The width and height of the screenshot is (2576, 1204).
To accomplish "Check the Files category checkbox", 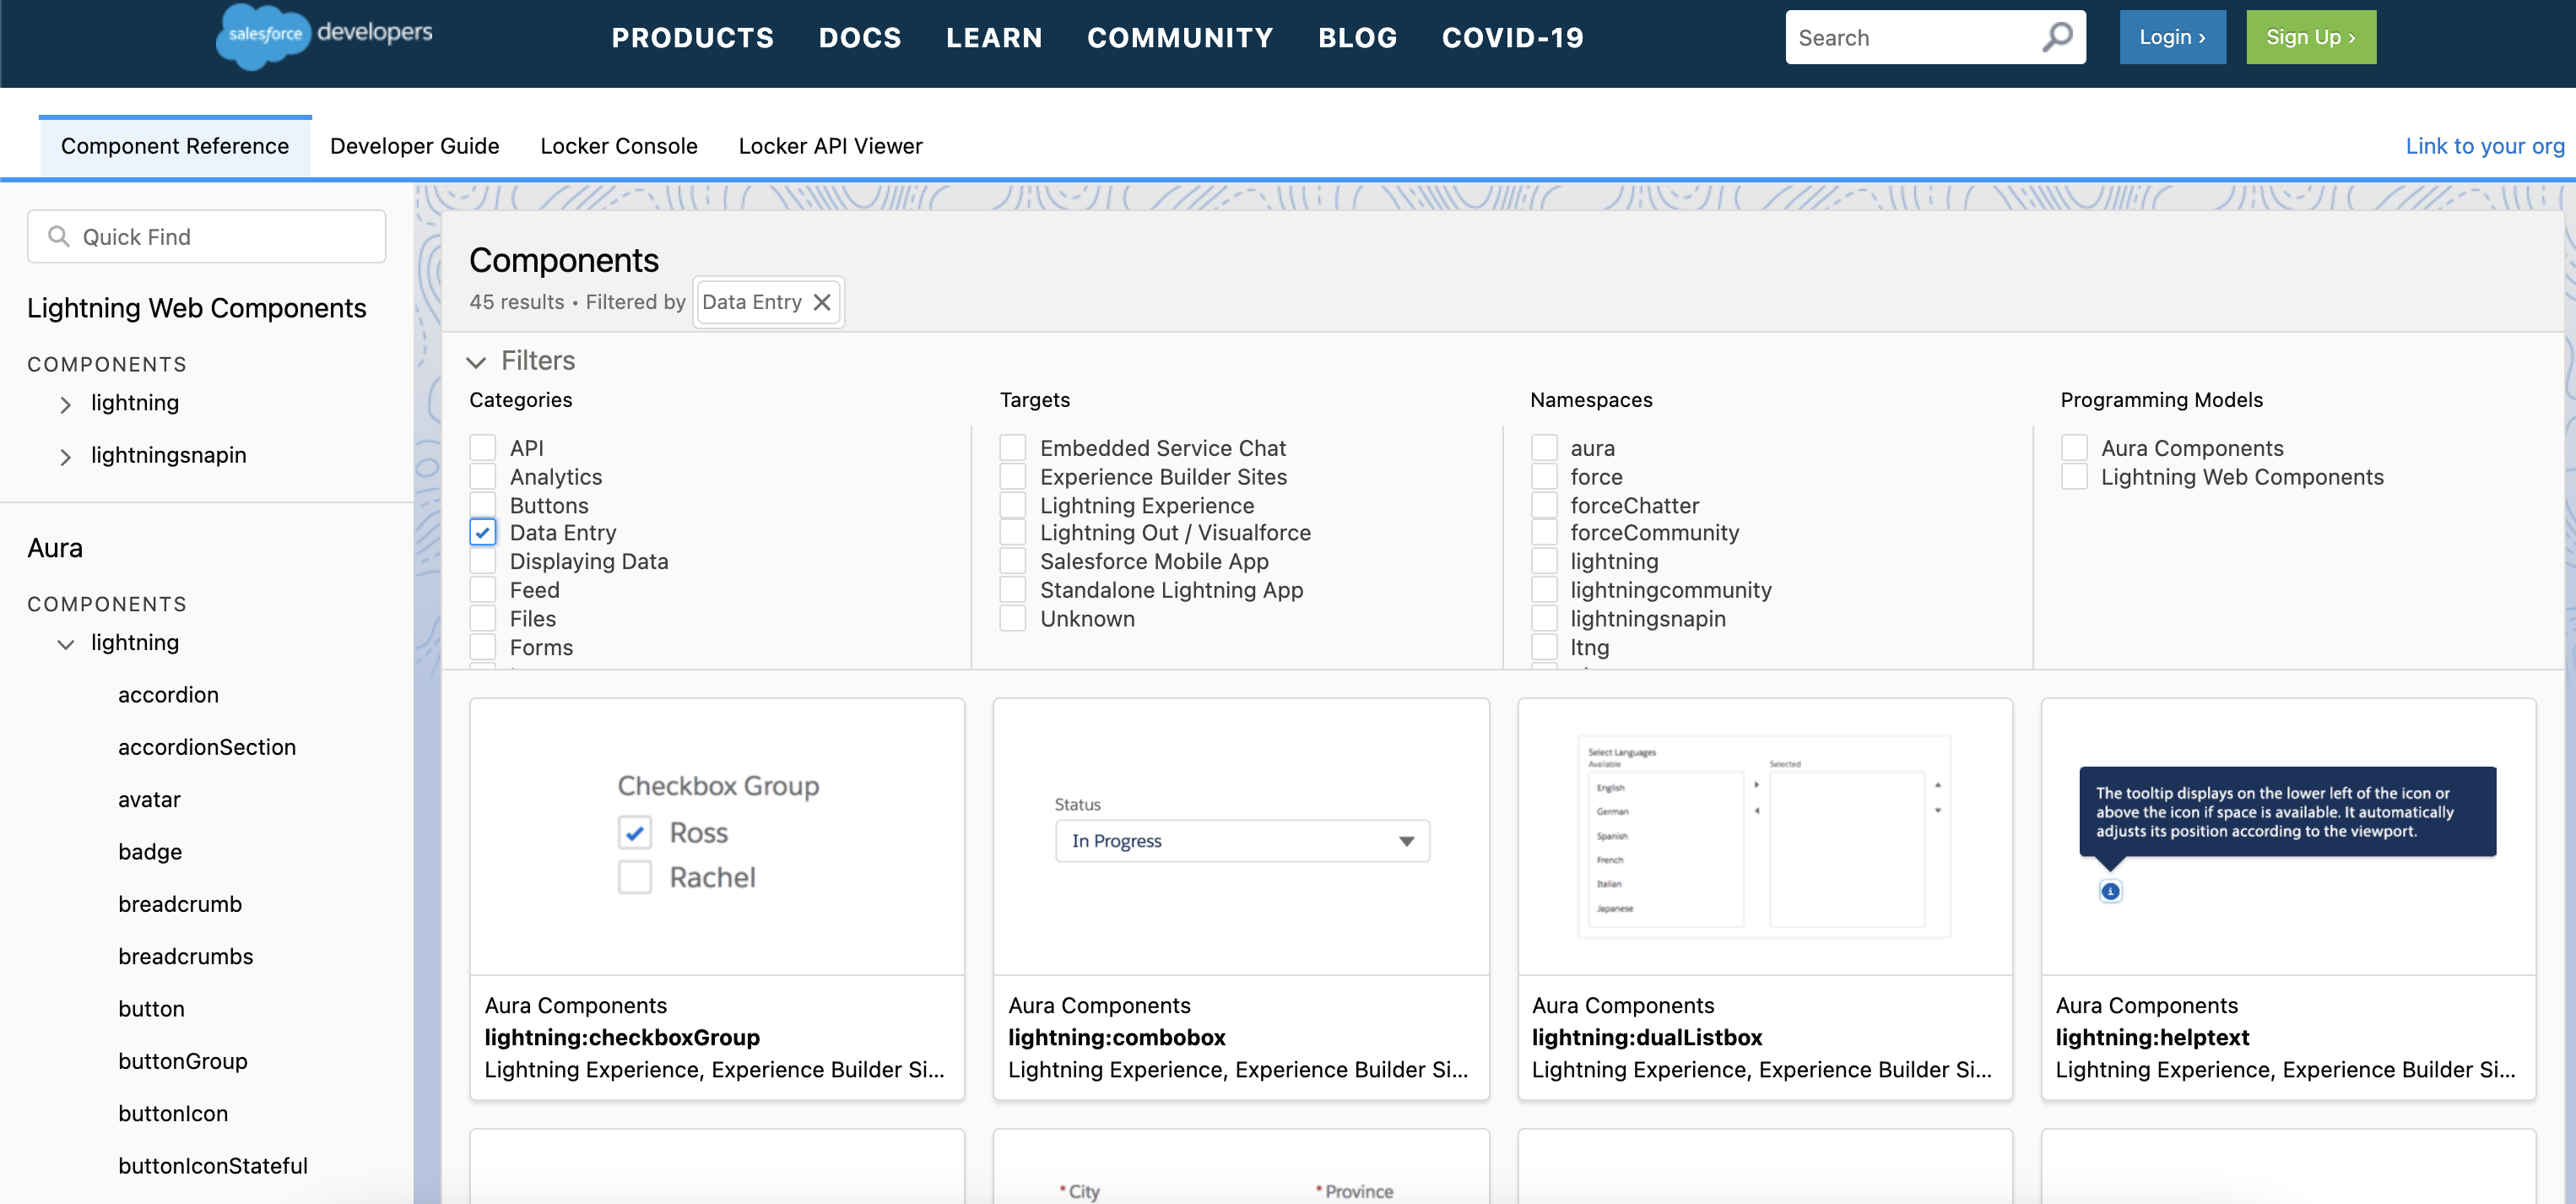I will (483, 619).
